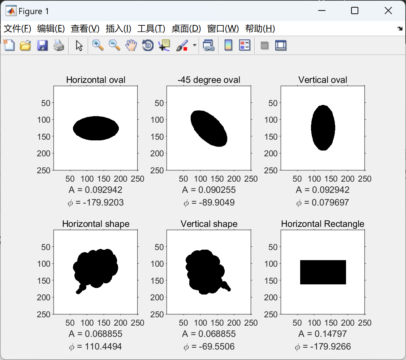406x360 pixels.
Task: Click the phi value '110.4494'
Action: tap(103, 347)
